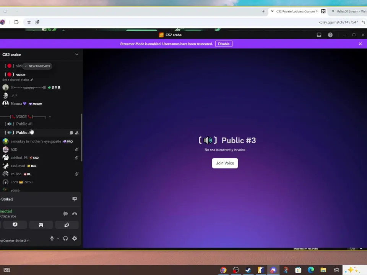This screenshot has width=367, height=275.
Task: Open the CS2 arabe server dropdown menu
Action: tap(76, 55)
